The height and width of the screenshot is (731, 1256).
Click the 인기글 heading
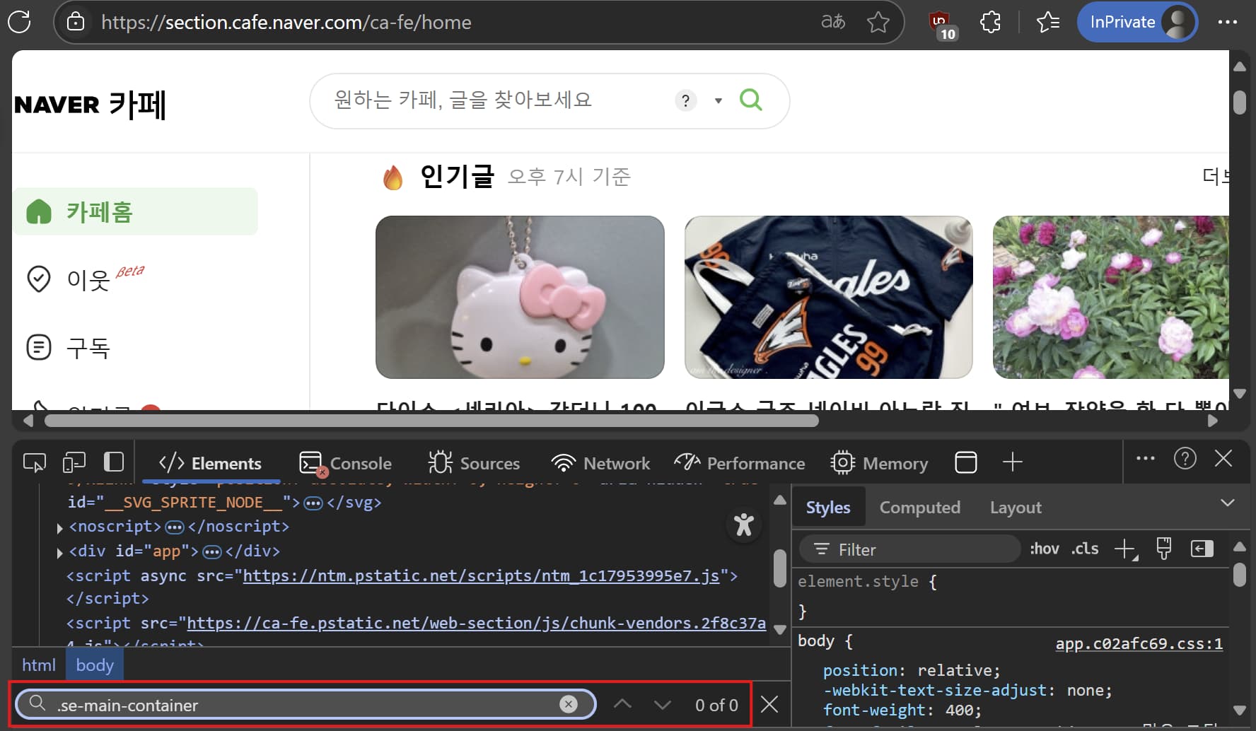[x=457, y=176]
